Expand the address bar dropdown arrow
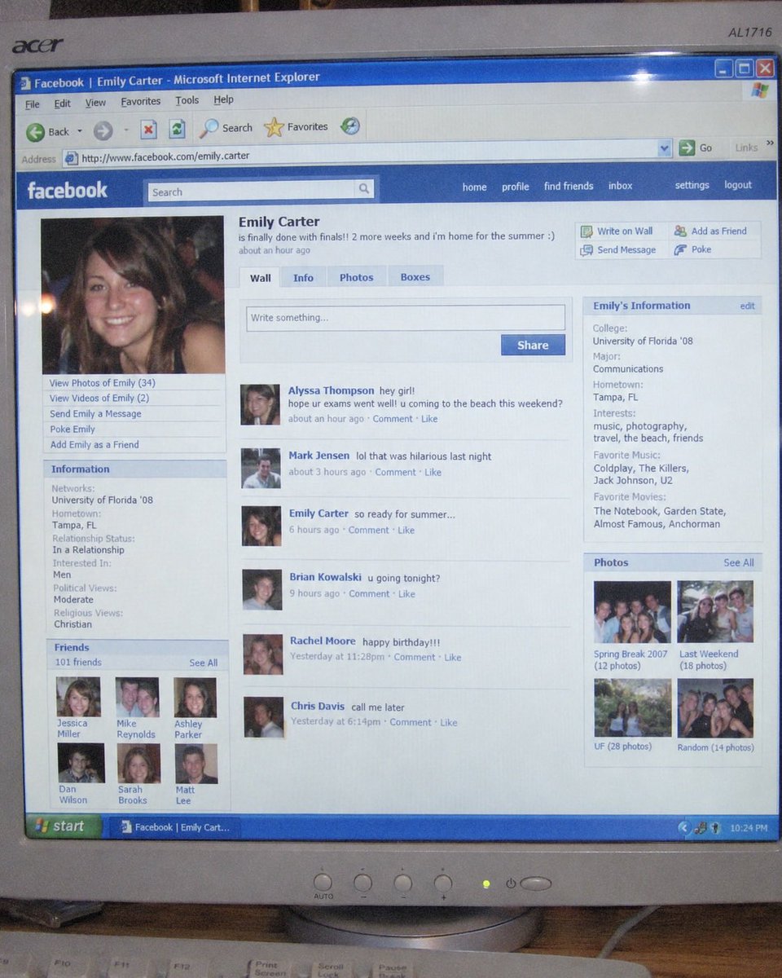The height and width of the screenshot is (978, 782). (x=665, y=148)
